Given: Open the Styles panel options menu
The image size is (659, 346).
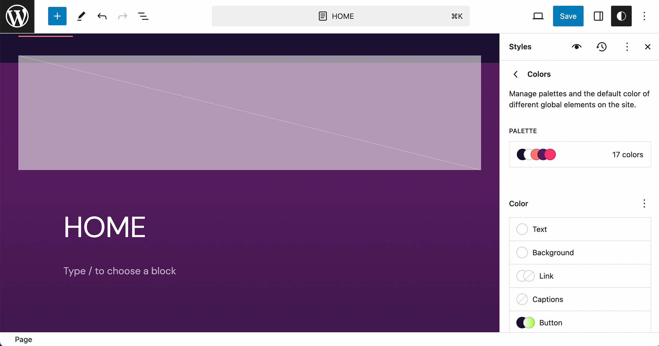Looking at the screenshot, I should pos(627,47).
